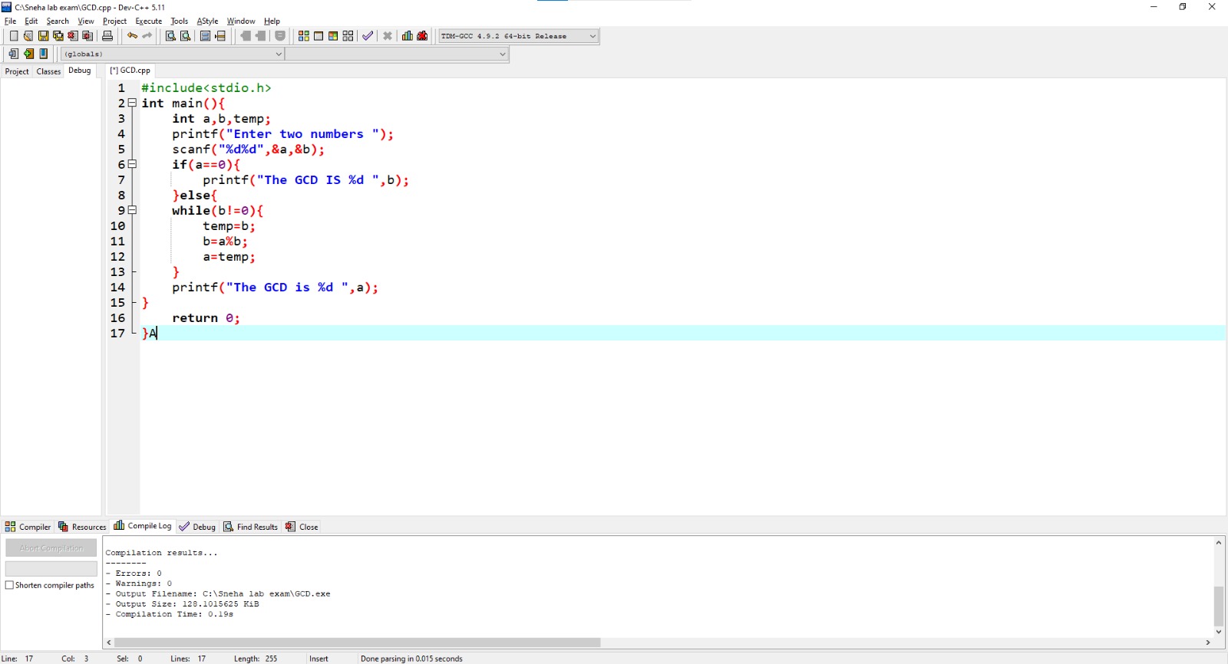Enable Shorten compiler paths checkbox
The width and height of the screenshot is (1228, 664).
[10, 585]
